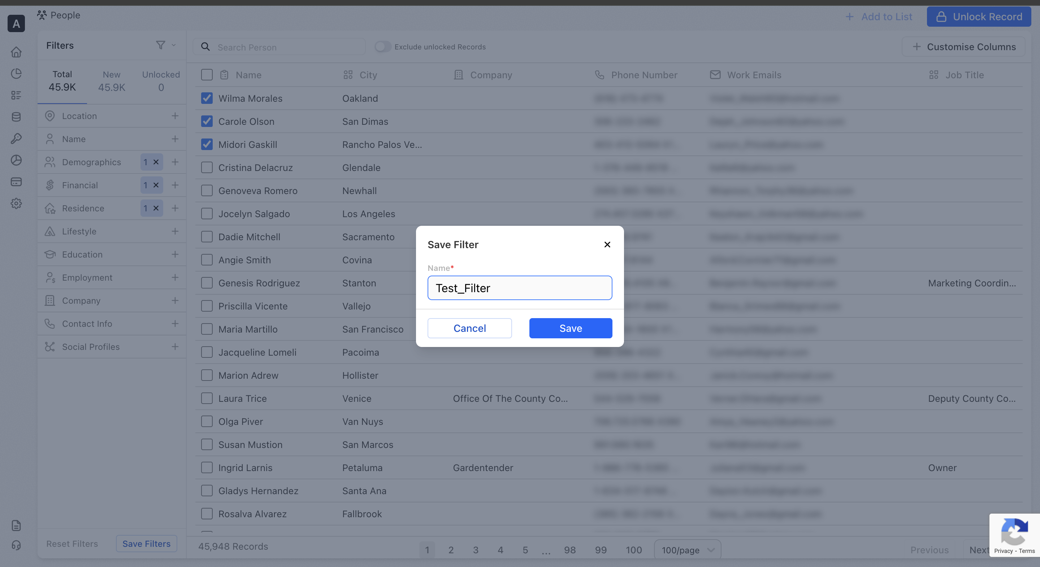Image resolution: width=1040 pixels, height=567 pixels.
Task: Switch to the Unlocked tab
Action: pos(161,81)
